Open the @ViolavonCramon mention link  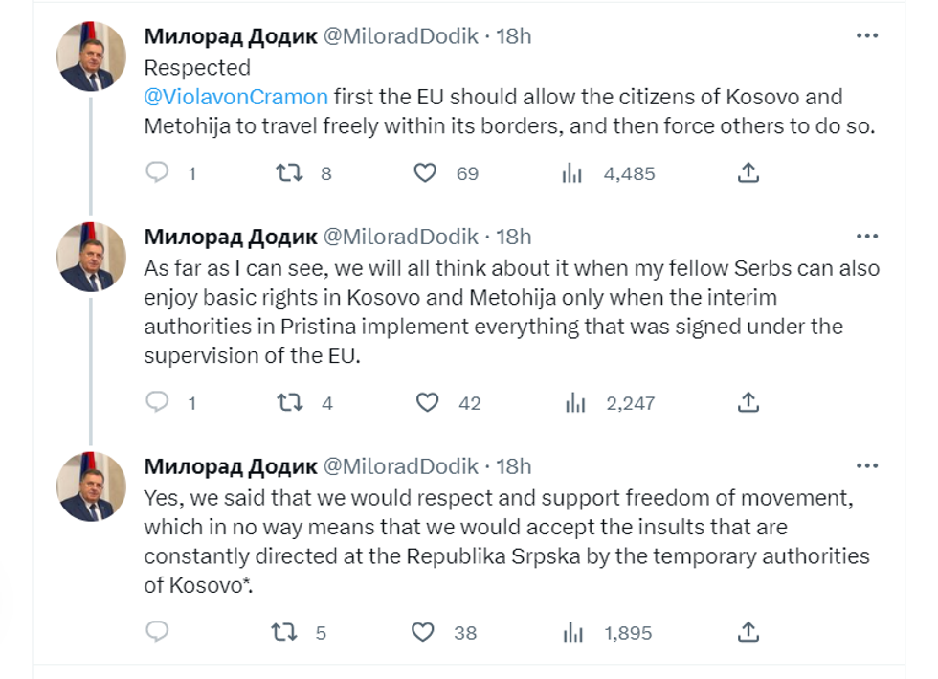click(x=235, y=97)
